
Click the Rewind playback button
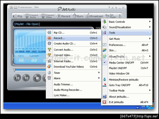(26, 78)
